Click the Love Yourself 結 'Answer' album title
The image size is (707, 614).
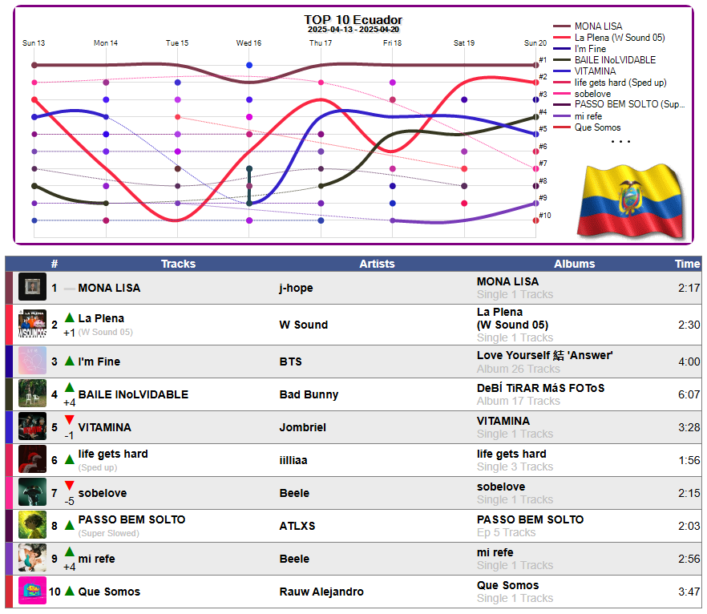(545, 355)
